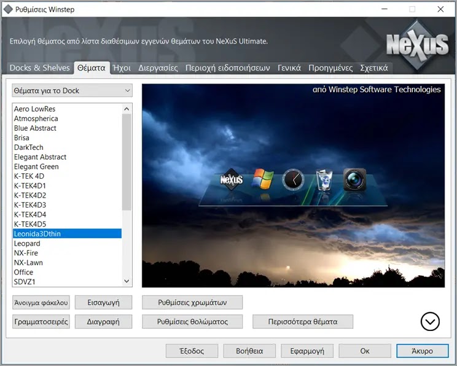The width and height of the screenshot is (457, 366).
Task: Click the theme list scroll-down arrow
Action: tap(127, 281)
